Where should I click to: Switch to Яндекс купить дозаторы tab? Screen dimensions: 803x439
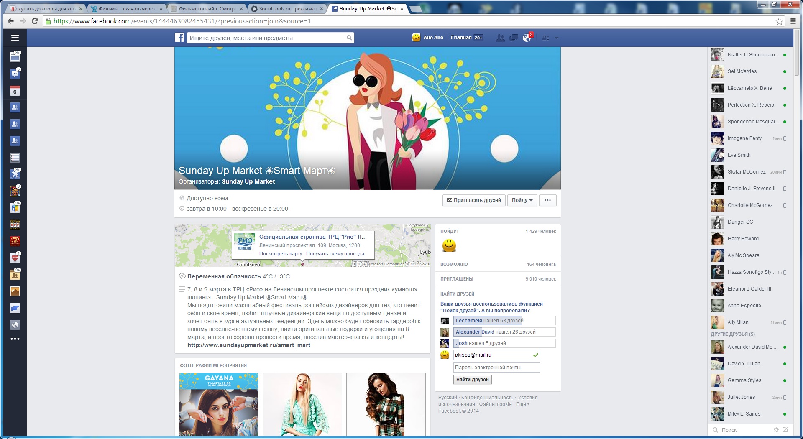(x=46, y=9)
